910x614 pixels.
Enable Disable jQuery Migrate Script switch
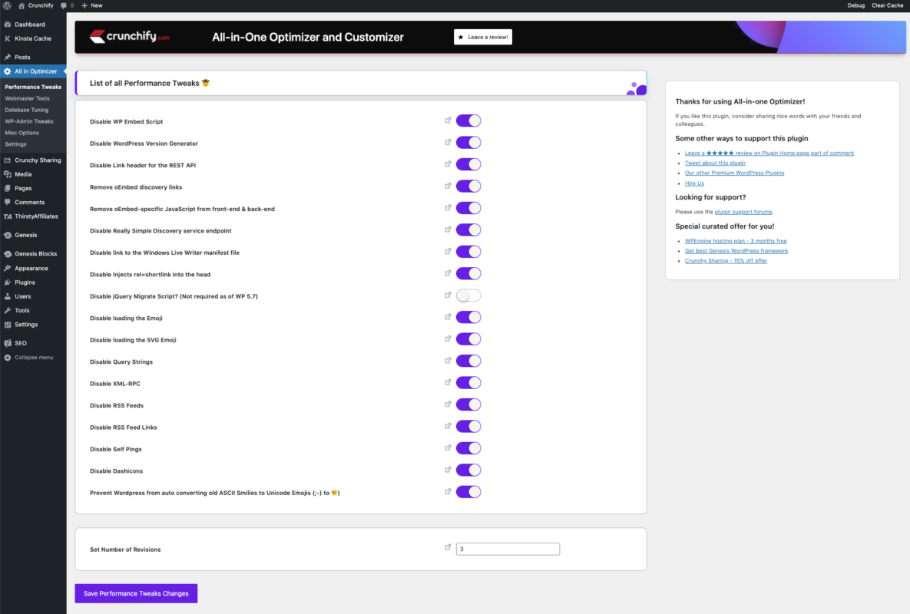[468, 295]
